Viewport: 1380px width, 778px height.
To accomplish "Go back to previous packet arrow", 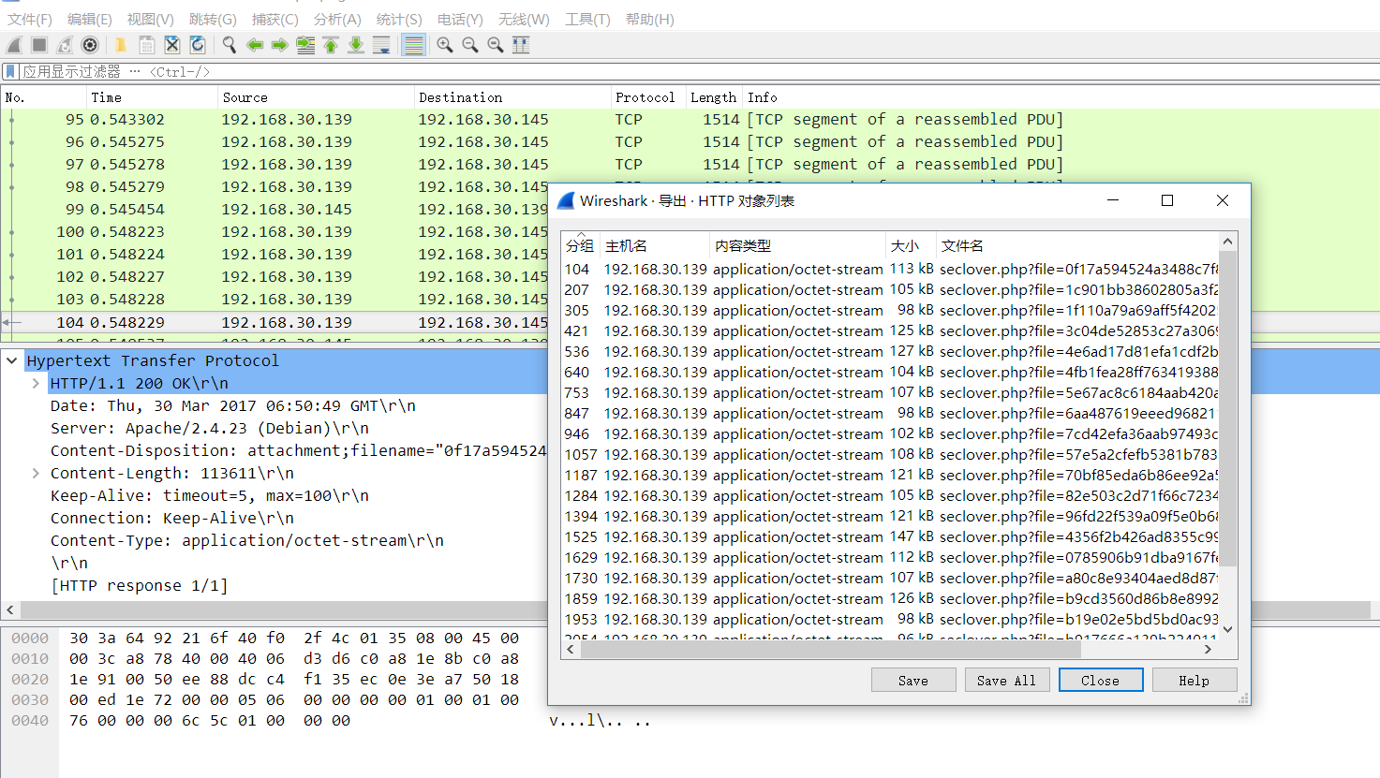I will [254, 45].
